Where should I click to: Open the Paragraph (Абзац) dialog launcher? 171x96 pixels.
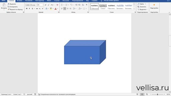click(88, 12)
